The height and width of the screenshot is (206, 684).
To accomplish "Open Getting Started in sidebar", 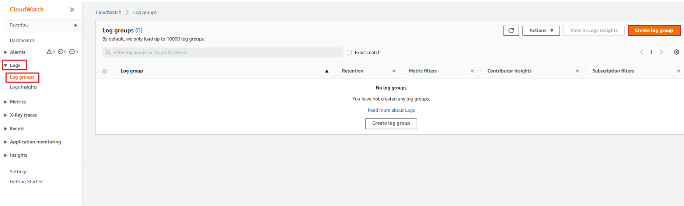I will [26, 182].
